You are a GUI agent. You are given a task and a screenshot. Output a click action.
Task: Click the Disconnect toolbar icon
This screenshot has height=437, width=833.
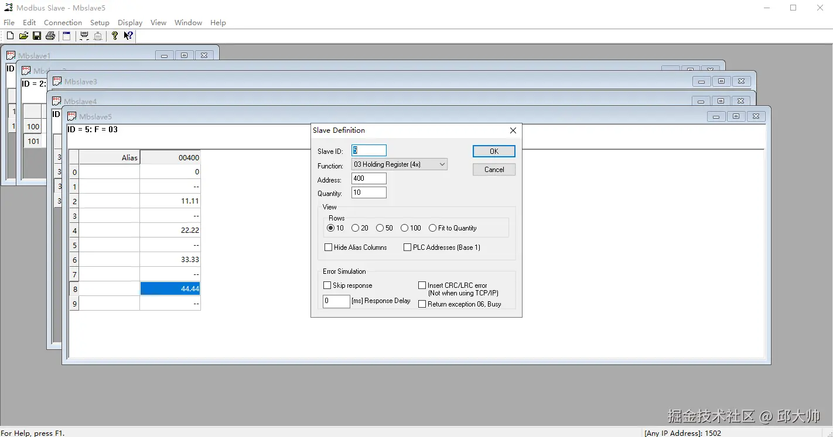tap(98, 36)
